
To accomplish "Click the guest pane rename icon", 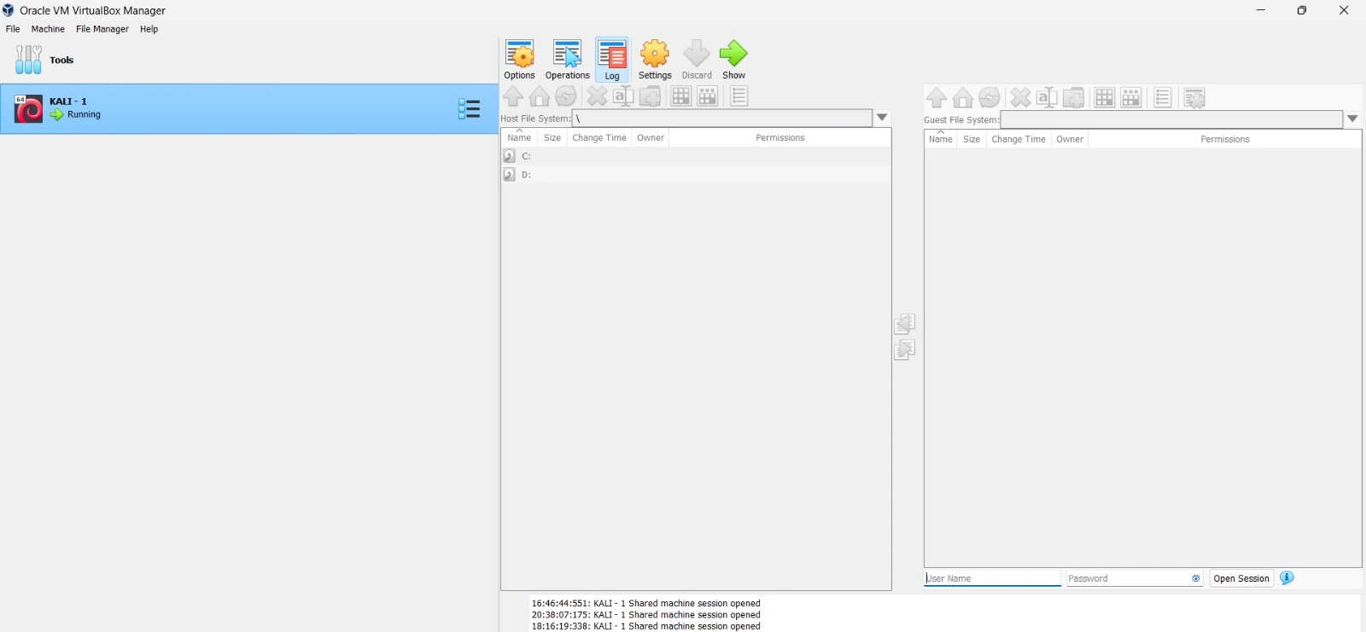I will tap(1047, 98).
